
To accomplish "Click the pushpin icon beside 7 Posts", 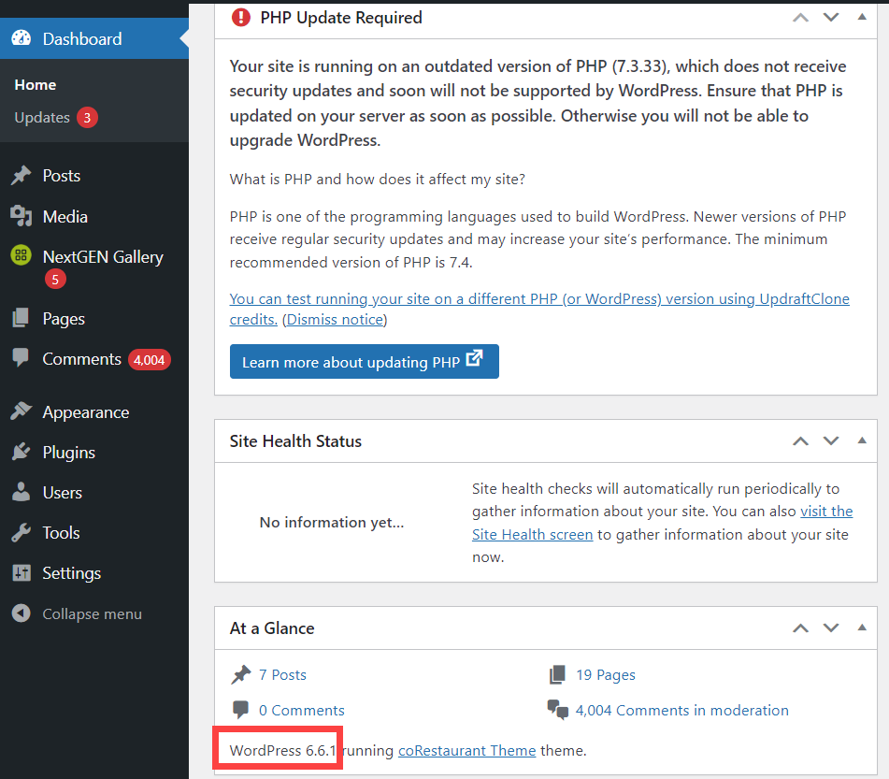I will (x=241, y=674).
